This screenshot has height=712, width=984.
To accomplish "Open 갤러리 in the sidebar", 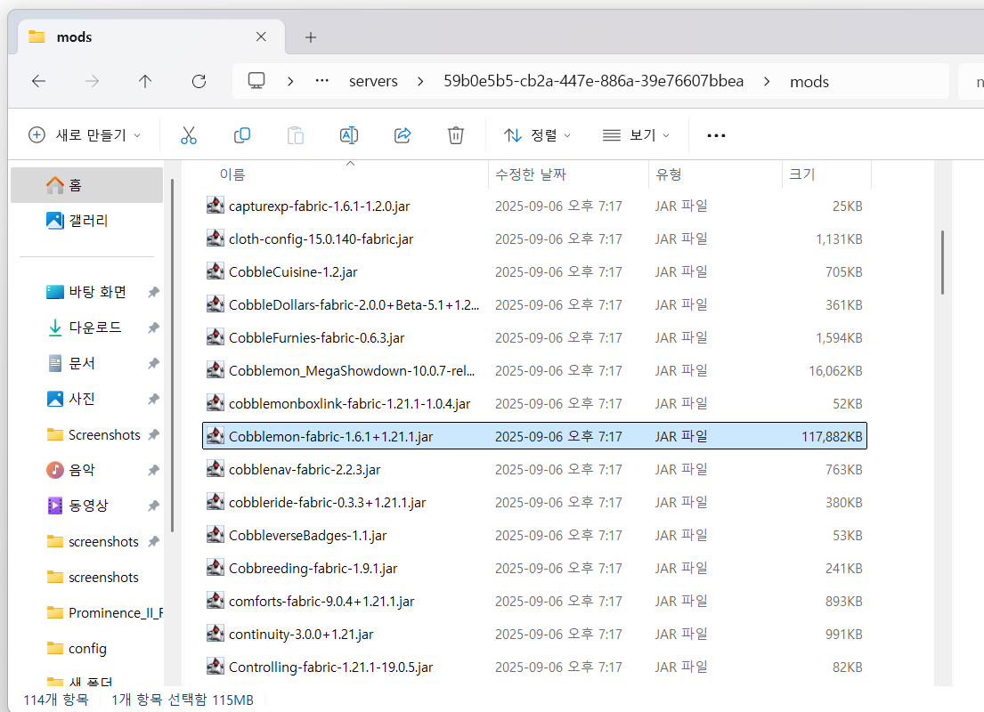I will pos(86,221).
